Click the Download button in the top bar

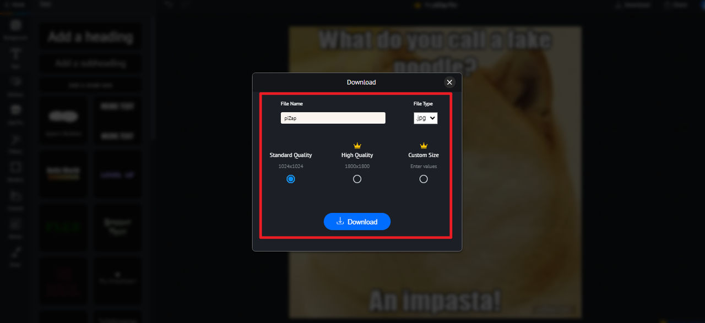click(x=633, y=5)
